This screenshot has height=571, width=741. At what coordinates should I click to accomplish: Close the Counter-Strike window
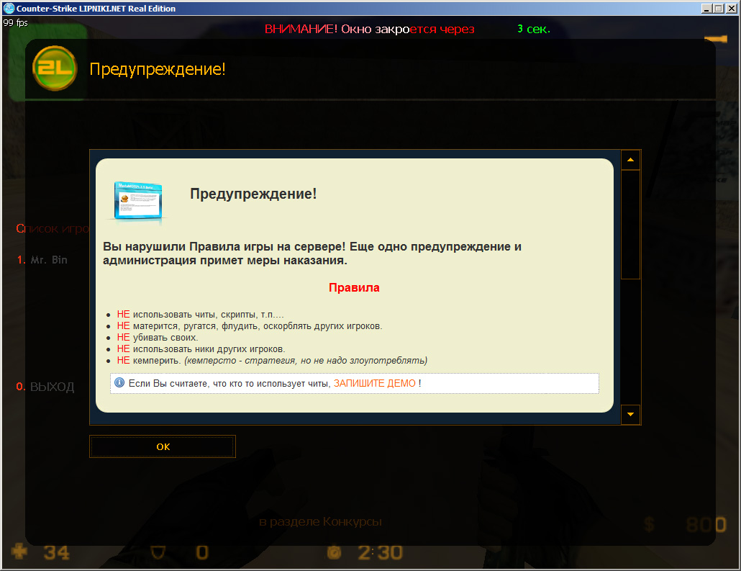(731, 9)
